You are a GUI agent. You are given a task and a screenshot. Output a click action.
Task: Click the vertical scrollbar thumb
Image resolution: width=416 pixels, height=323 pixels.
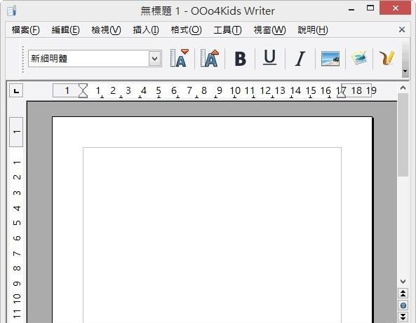click(403, 135)
